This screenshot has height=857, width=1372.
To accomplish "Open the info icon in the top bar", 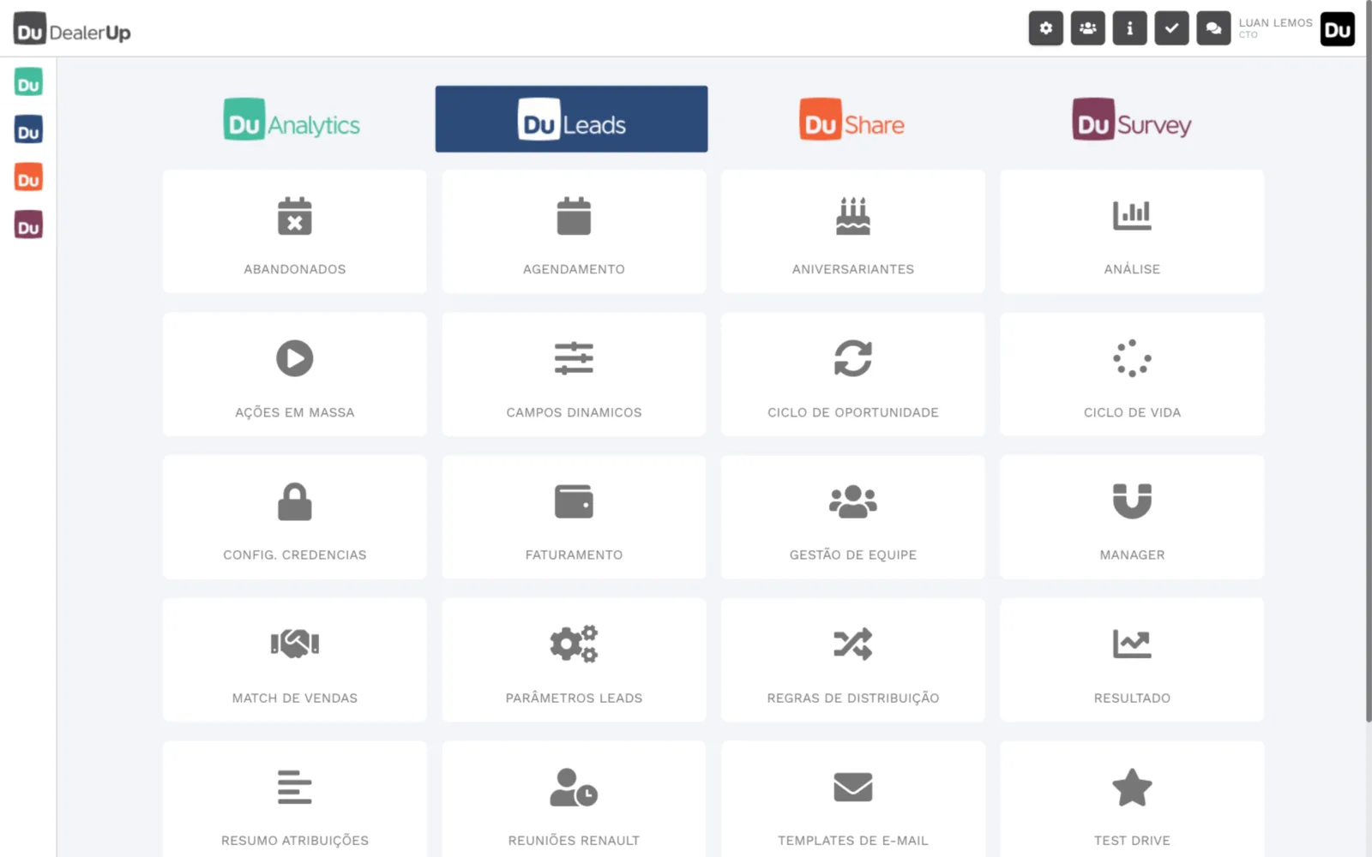I will (x=1129, y=28).
